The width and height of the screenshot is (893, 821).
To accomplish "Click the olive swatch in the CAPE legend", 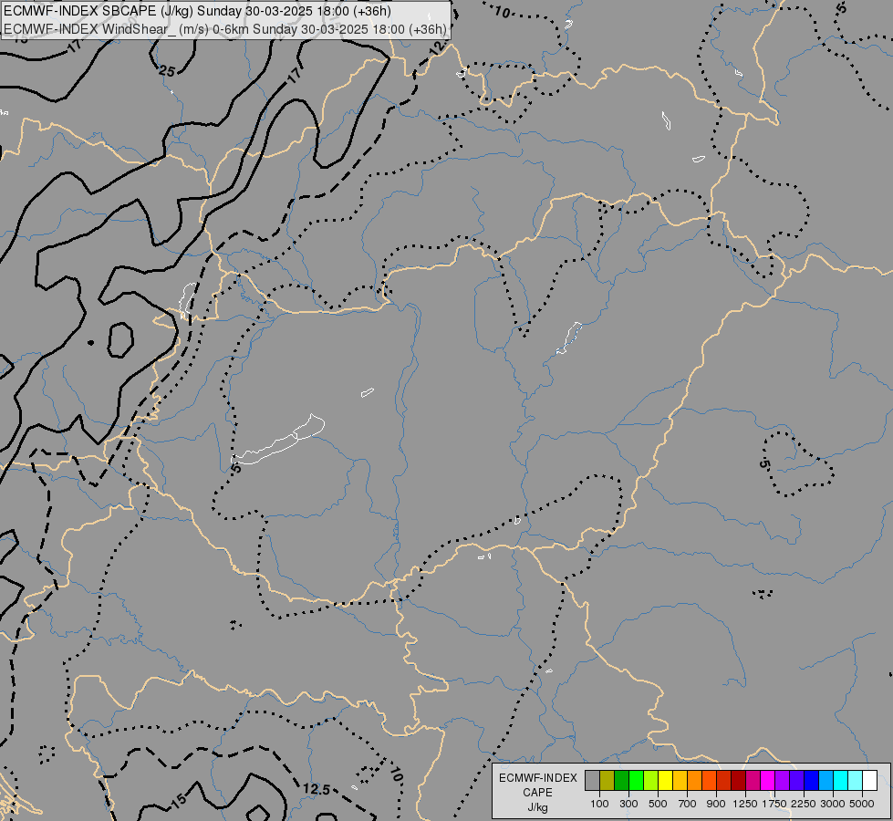I will tap(607, 781).
